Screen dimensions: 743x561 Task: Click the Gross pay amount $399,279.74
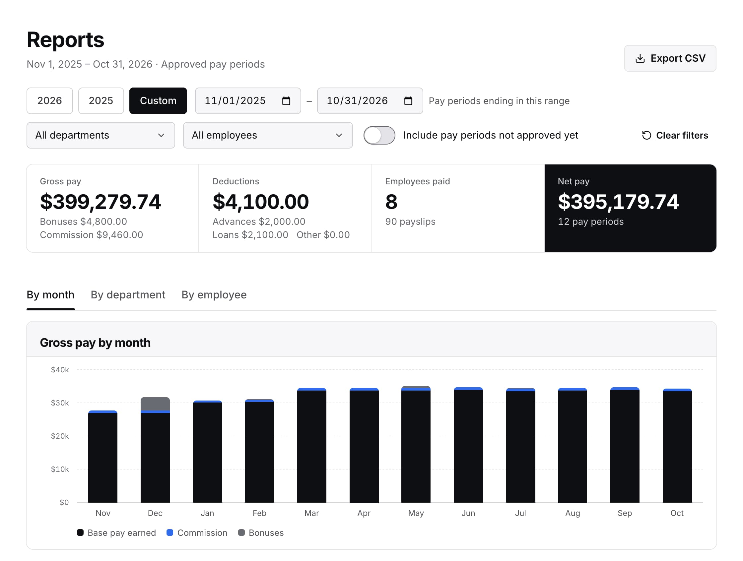[x=101, y=202]
